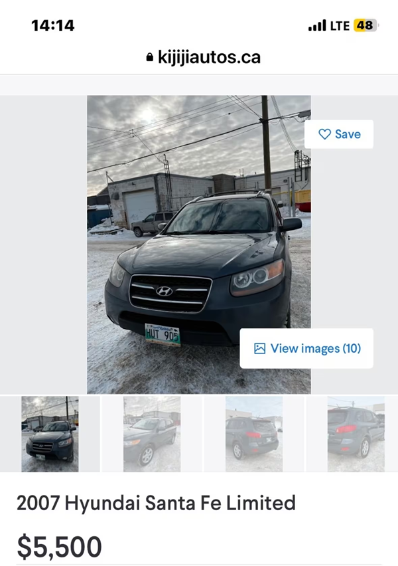Save this listing to favorites
The width and height of the screenshot is (398, 566).
[x=339, y=134]
